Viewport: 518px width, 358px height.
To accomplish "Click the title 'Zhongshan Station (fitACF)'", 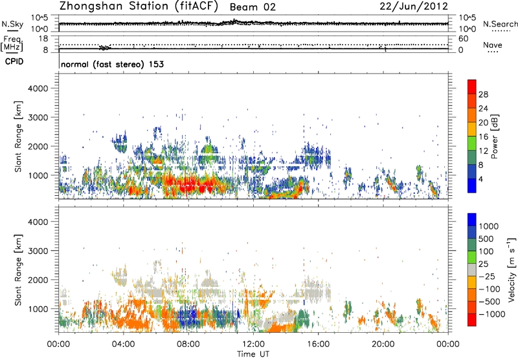I will point(139,6).
